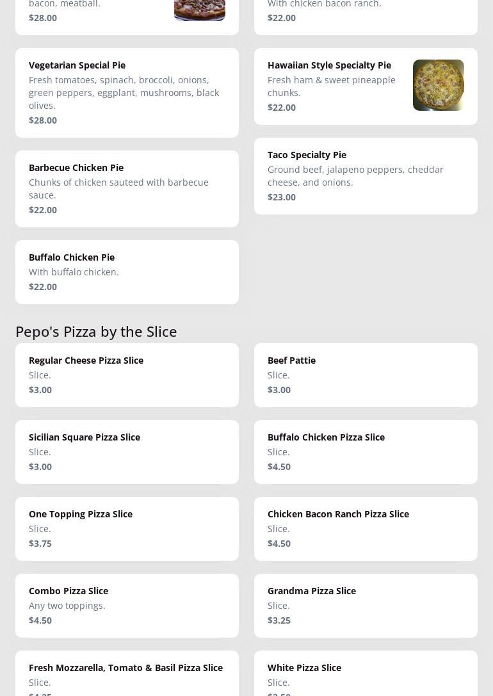Select the Hawaiian Style Specialty Pie title

pyautogui.click(x=329, y=65)
